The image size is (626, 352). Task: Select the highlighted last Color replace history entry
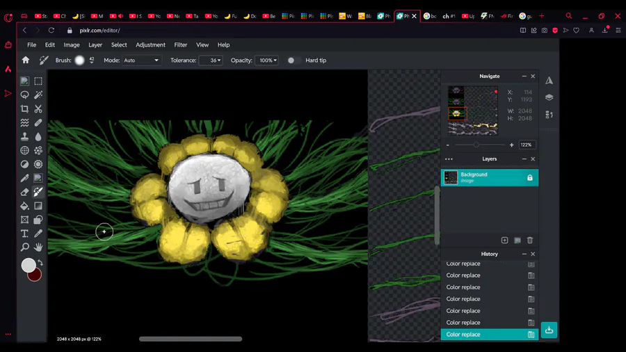coord(490,335)
